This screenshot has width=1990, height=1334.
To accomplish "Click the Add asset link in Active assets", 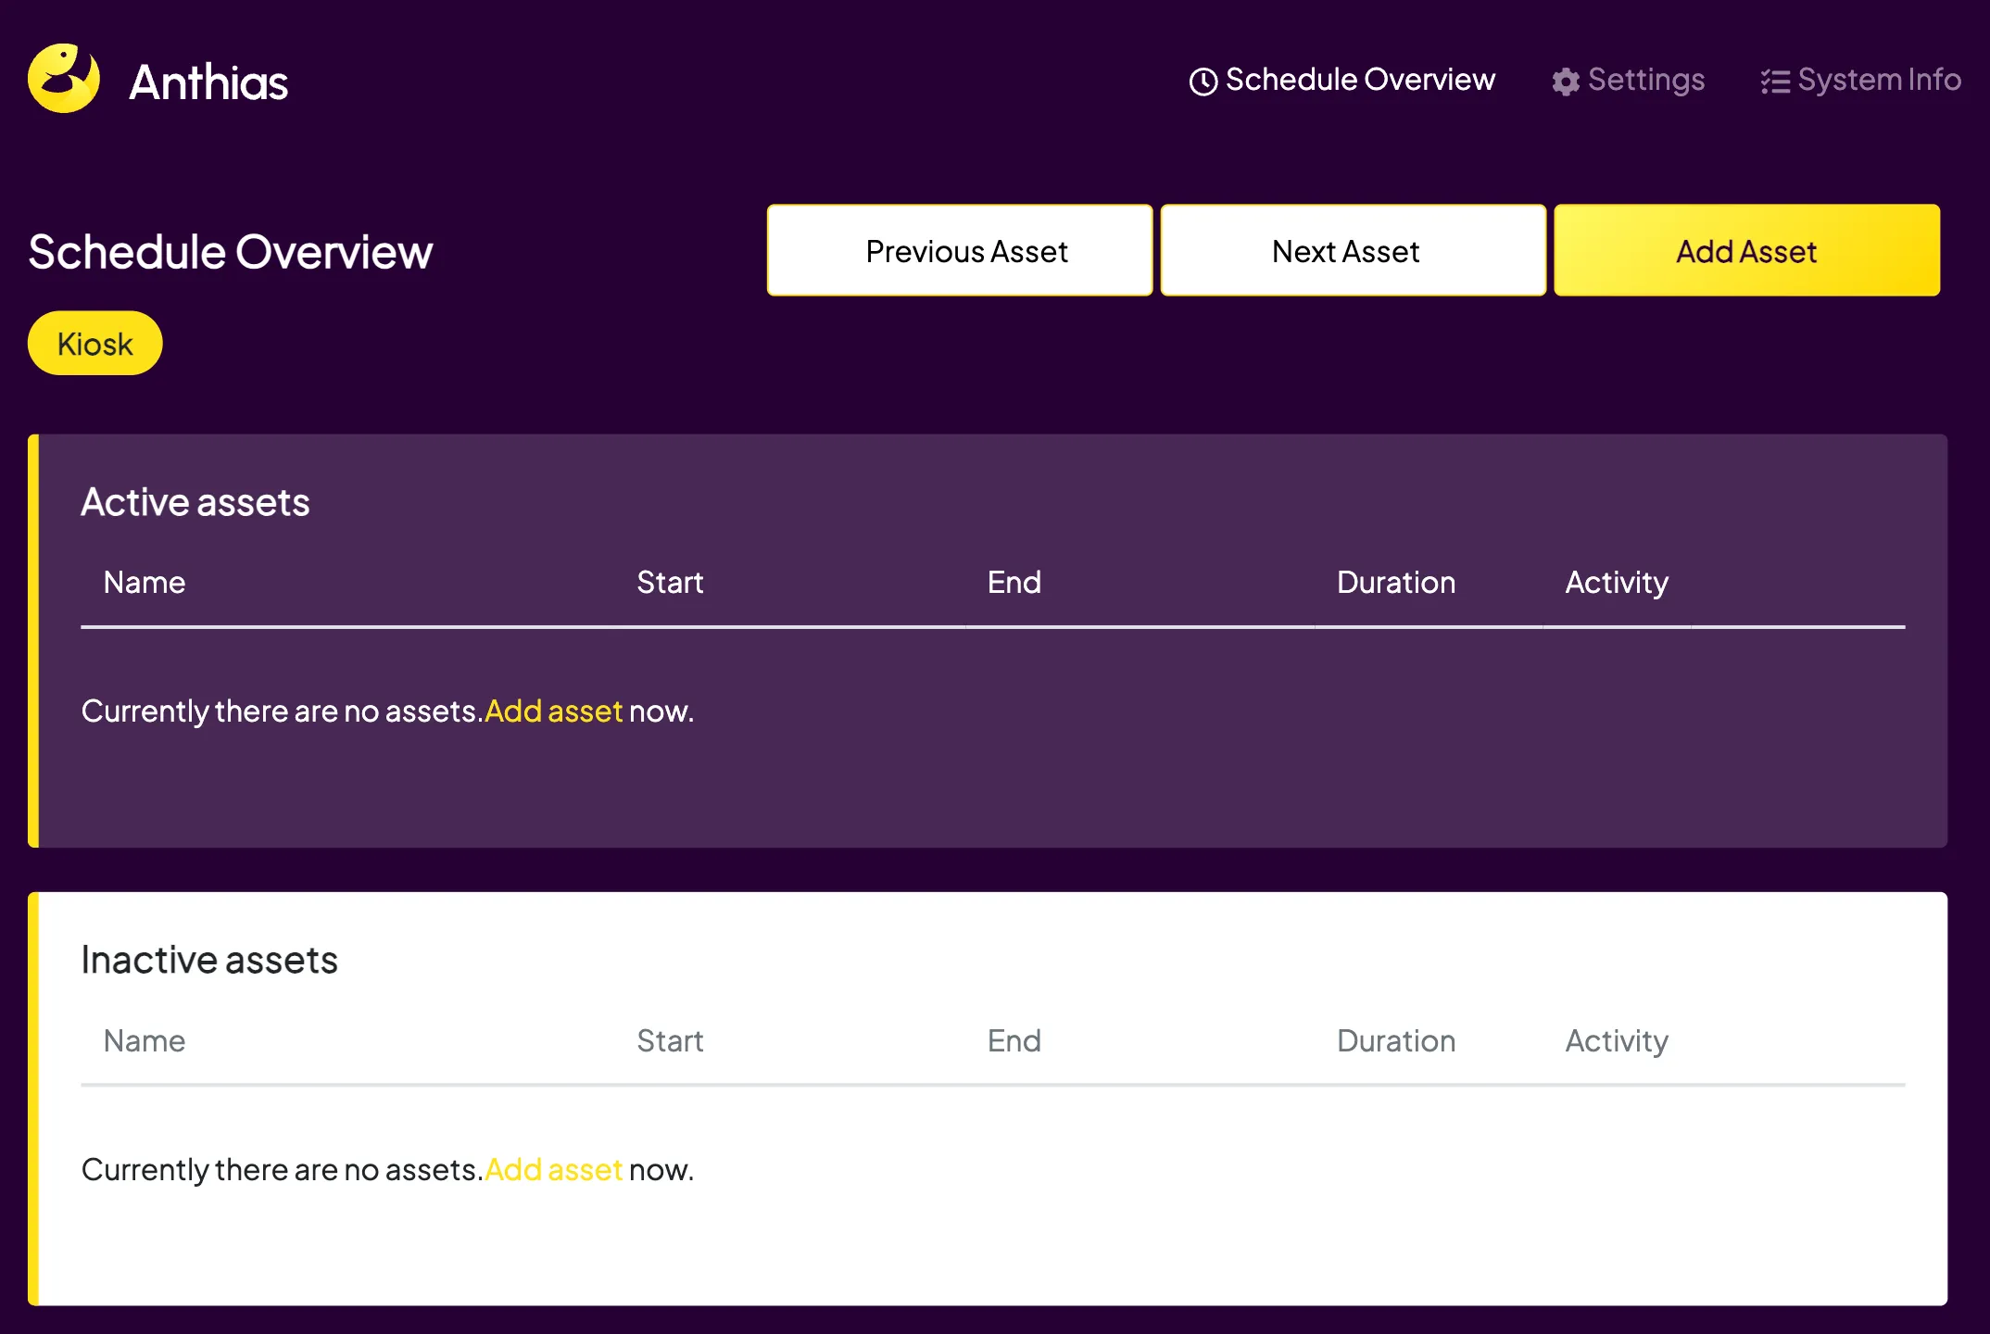I will click(553, 711).
